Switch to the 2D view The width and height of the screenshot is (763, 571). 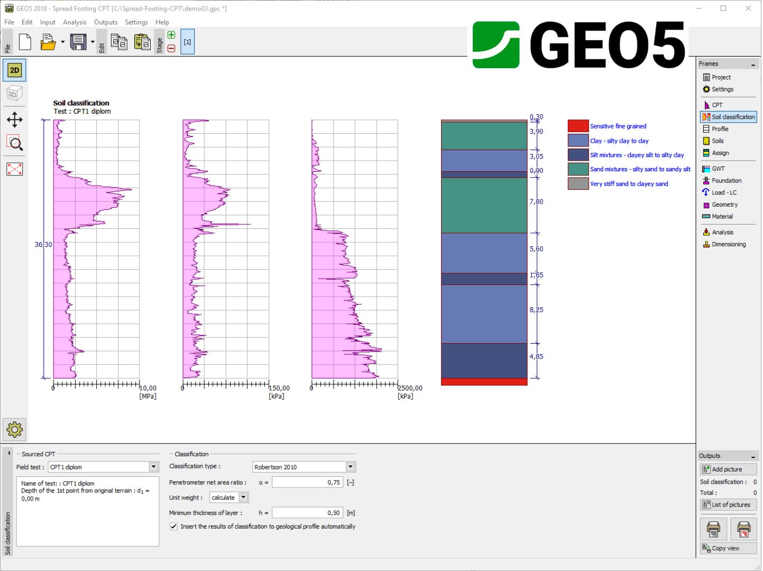tap(14, 70)
